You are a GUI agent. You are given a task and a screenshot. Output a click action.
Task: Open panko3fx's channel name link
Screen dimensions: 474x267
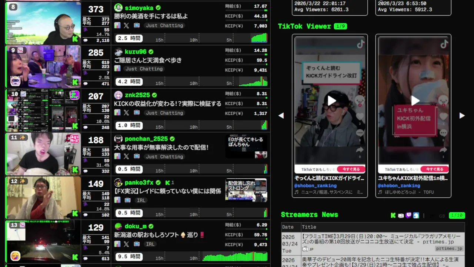coord(139,183)
